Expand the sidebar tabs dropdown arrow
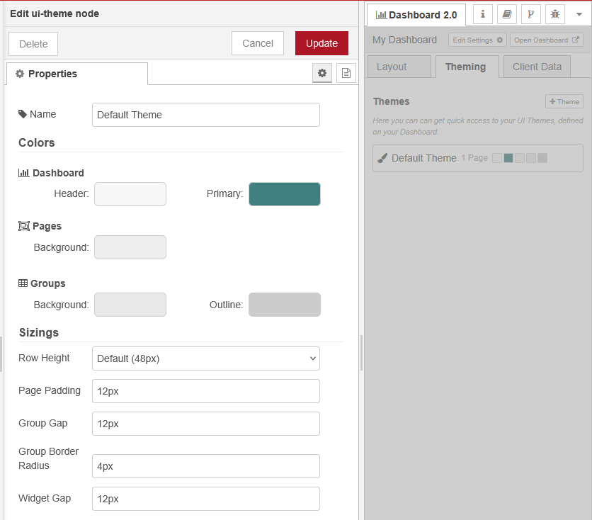This screenshot has width=592, height=520. pyautogui.click(x=579, y=14)
